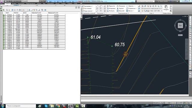The height and width of the screenshot is (108, 192).
Task: Open the Обрезать dropdown arrow
Action: click(x=135, y=6)
